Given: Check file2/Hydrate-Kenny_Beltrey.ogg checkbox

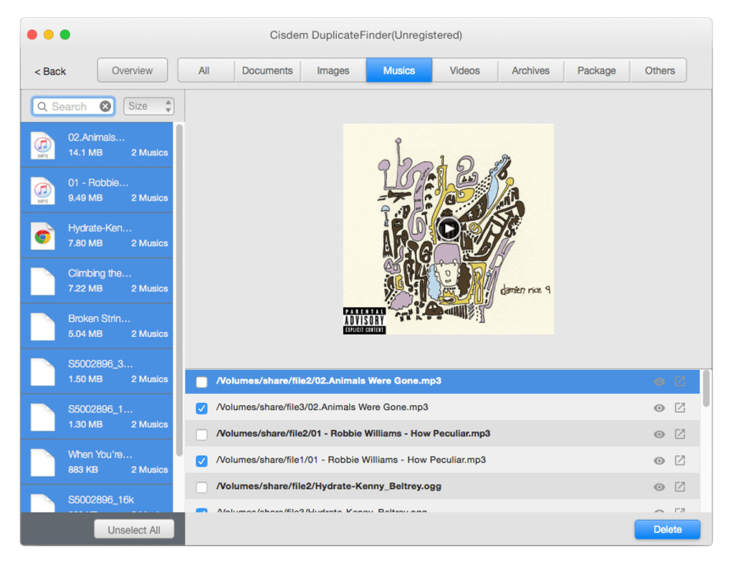Looking at the screenshot, I should [201, 488].
